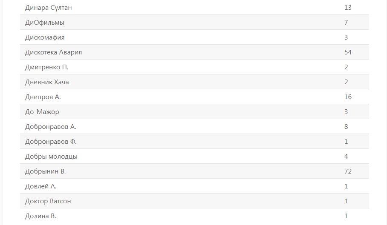
Task: Select the Дневник Хача entry
Action: [47, 82]
